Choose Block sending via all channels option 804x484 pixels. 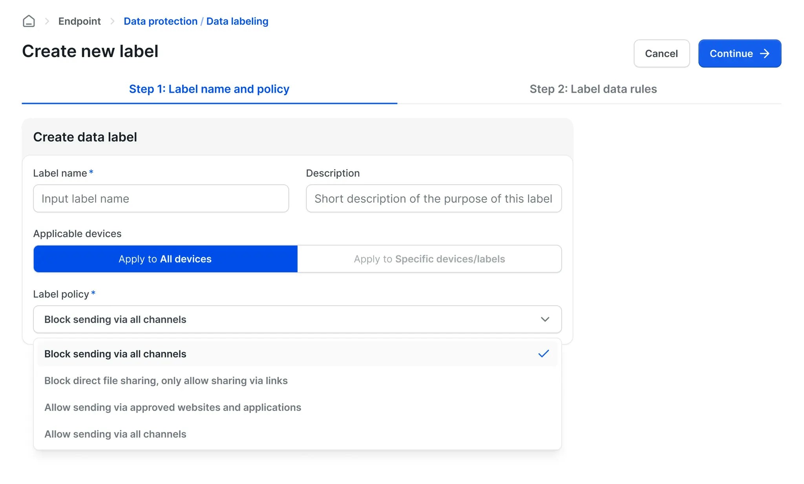click(115, 354)
